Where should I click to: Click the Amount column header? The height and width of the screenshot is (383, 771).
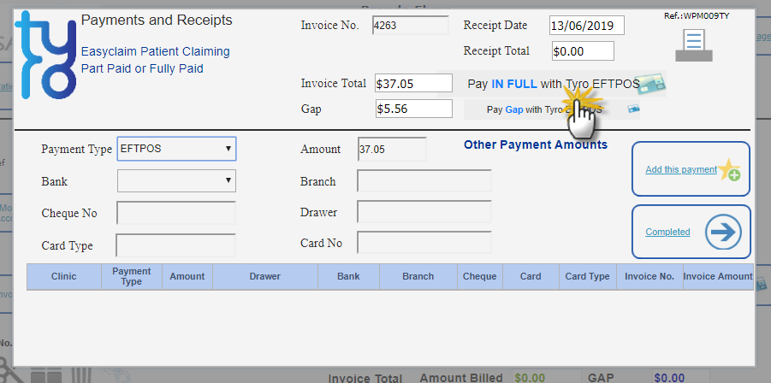pyautogui.click(x=187, y=276)
